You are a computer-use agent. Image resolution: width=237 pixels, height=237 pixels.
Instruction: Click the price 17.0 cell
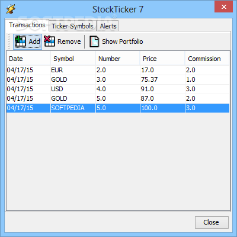coord(162,70)
